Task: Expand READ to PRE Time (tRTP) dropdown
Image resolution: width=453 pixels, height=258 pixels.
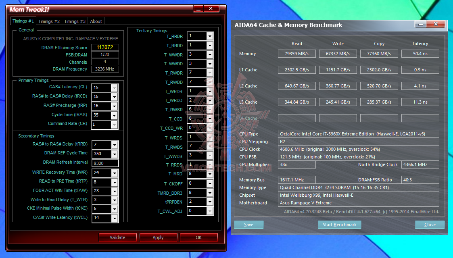Action: coord(115,182)
